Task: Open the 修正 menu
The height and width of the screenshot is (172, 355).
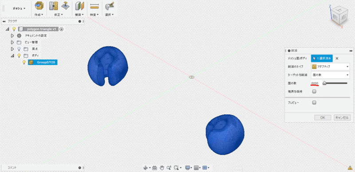Action: [59, 15]
